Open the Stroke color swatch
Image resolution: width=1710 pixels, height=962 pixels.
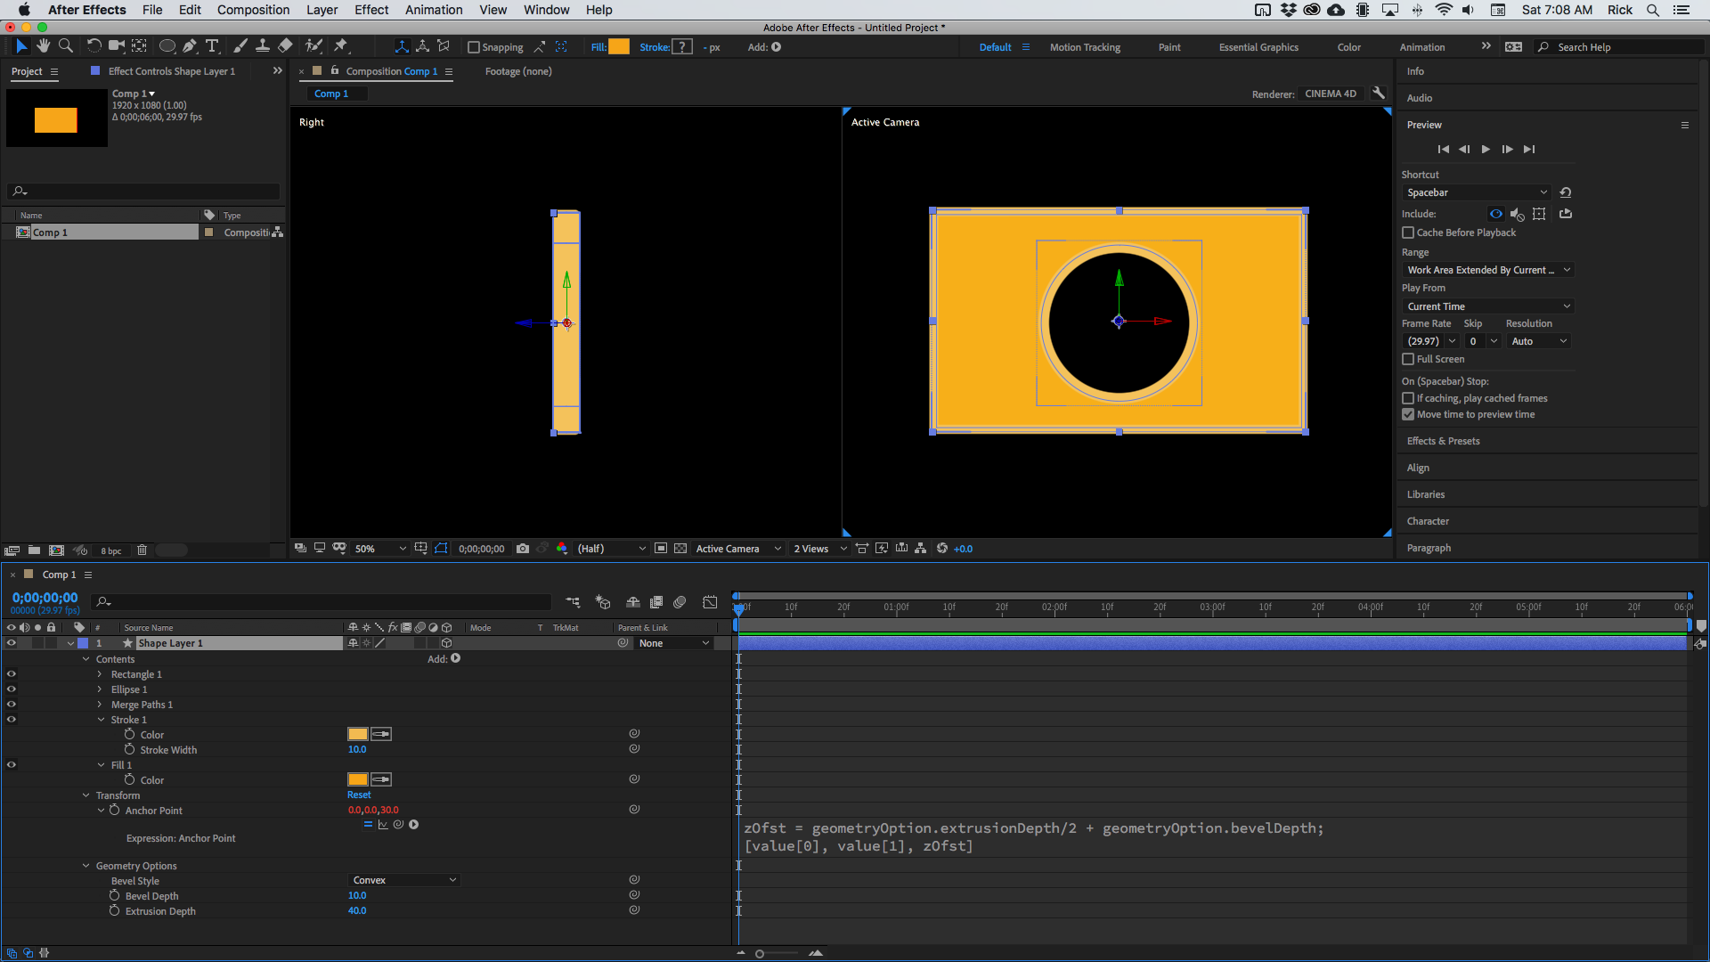pyautogui.click(x=681, y=46)
